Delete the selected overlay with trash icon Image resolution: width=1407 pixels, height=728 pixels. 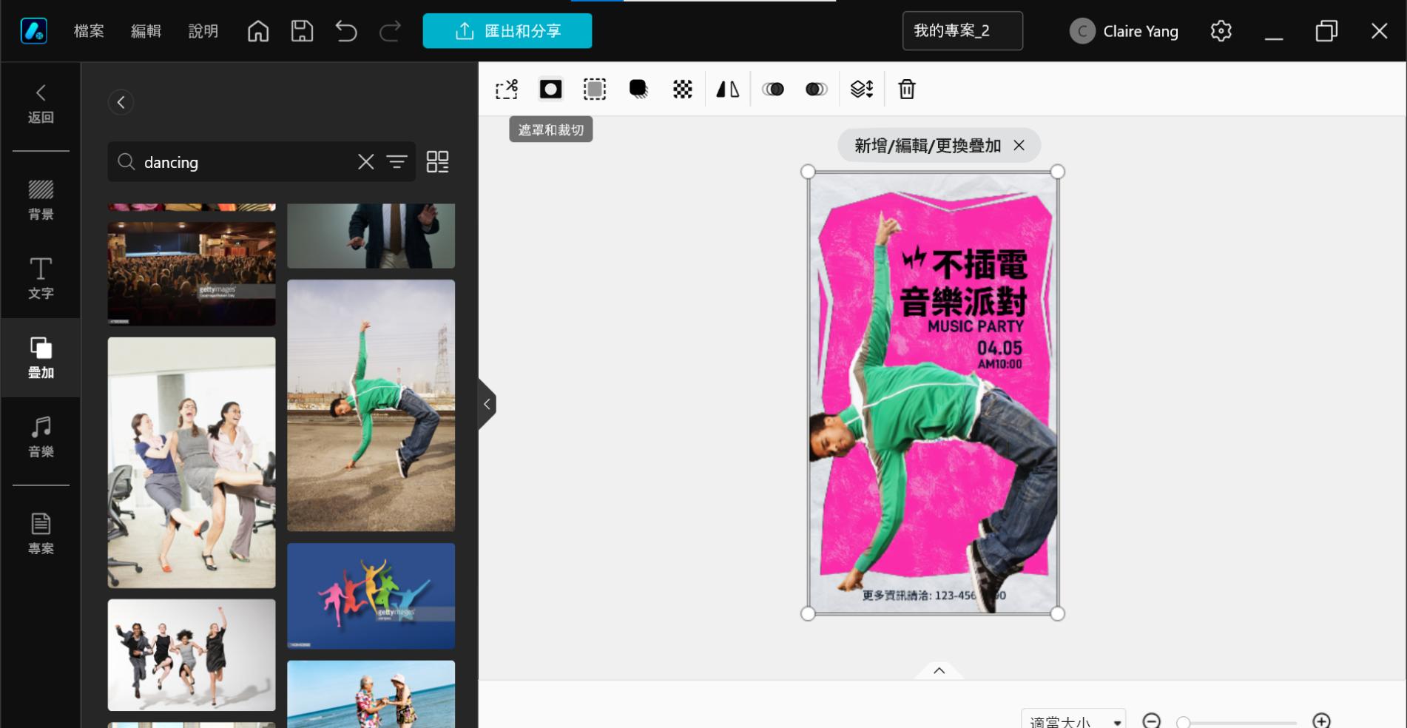906,90
